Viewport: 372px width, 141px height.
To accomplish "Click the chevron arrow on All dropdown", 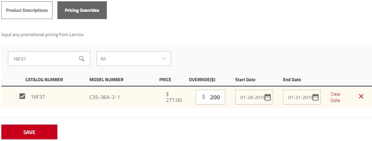I will (165, 59).
